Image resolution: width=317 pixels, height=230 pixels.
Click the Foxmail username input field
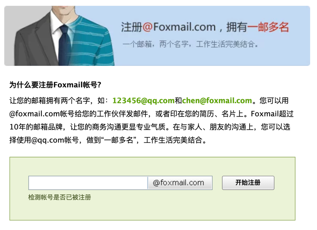point(88,183)
